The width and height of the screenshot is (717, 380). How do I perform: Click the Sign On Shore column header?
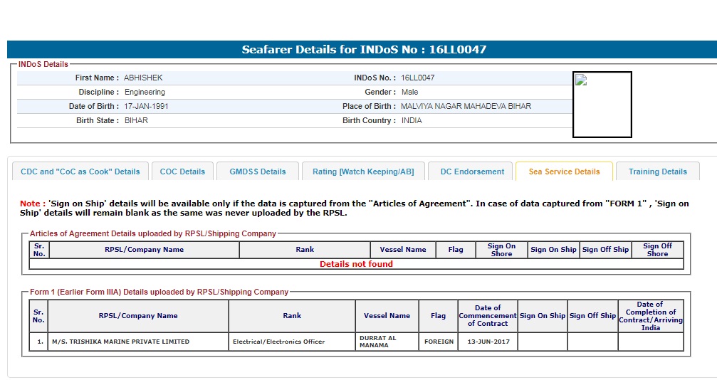click(x=501, y=250)
